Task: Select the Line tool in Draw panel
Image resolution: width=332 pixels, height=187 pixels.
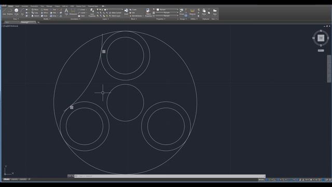Action: (x=4, y=11)
